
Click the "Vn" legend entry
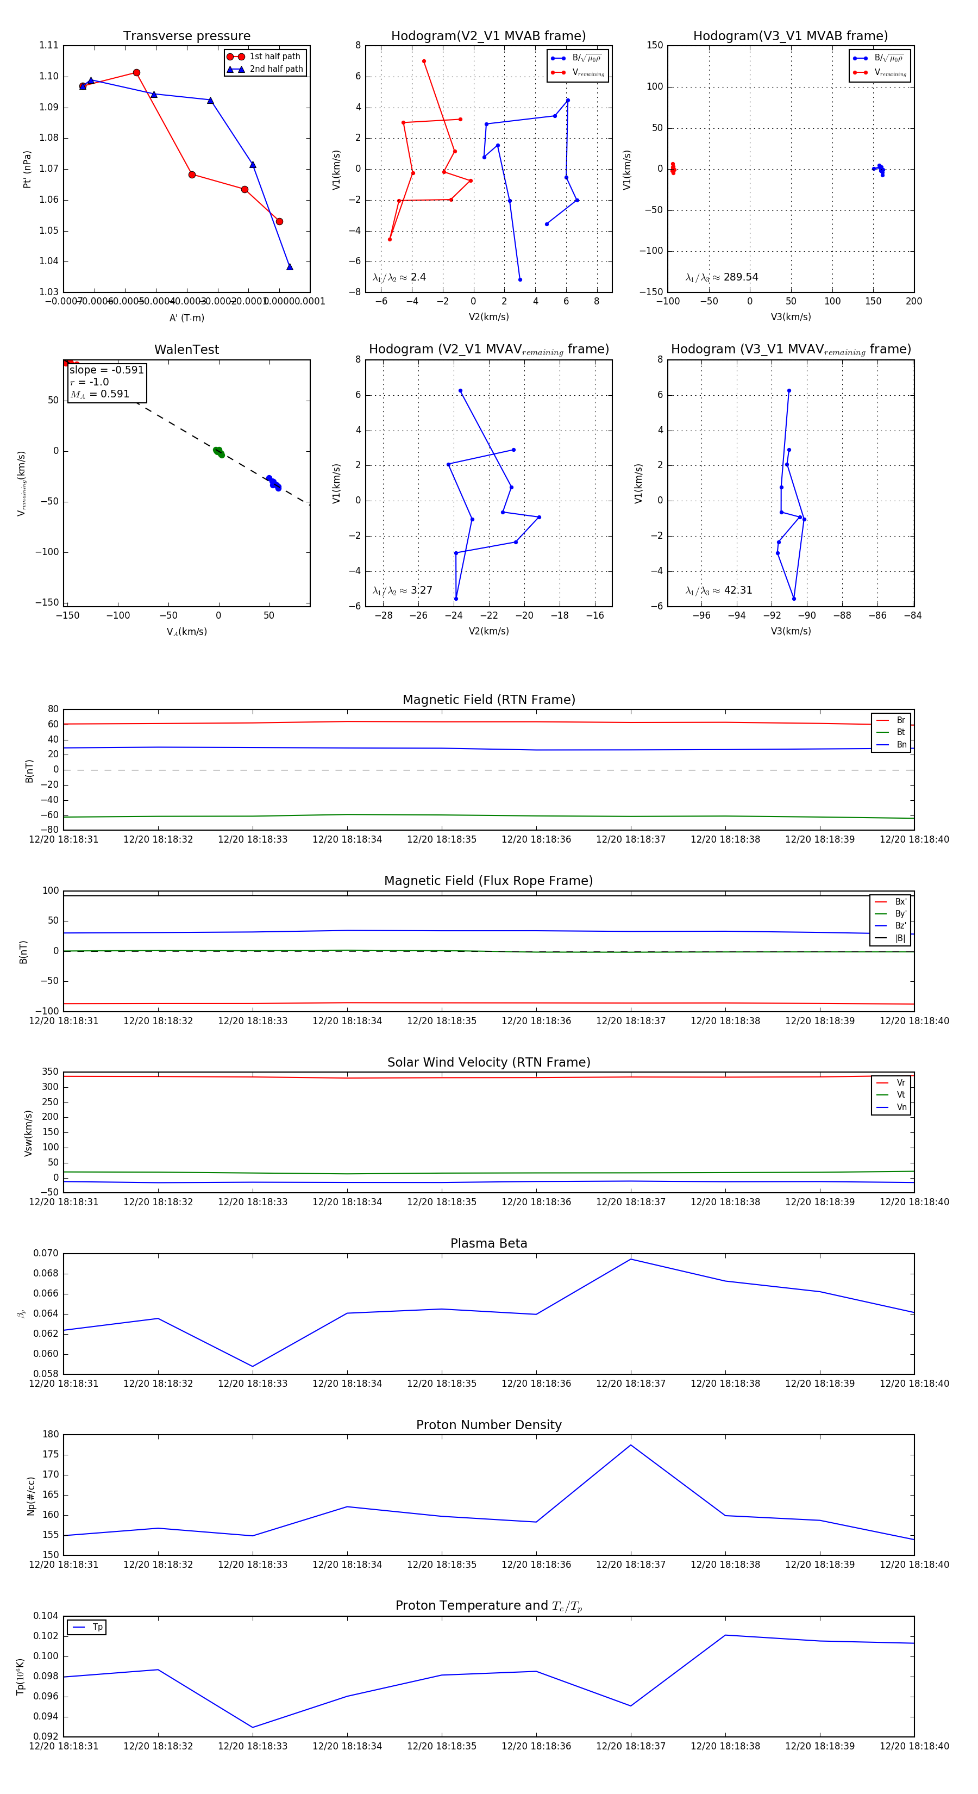coord(891,1107)
